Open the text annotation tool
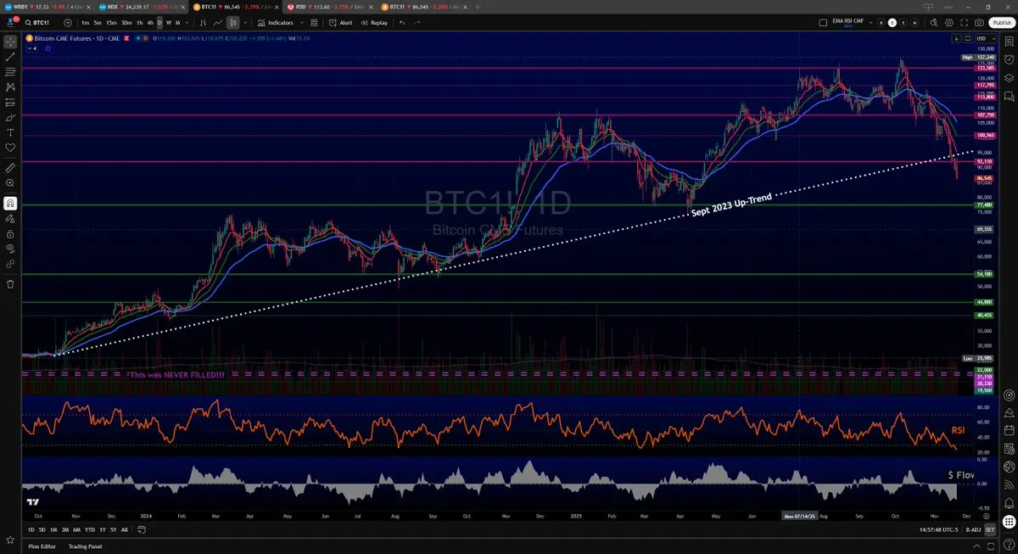The image size is (1018, 554). point(10,132)
